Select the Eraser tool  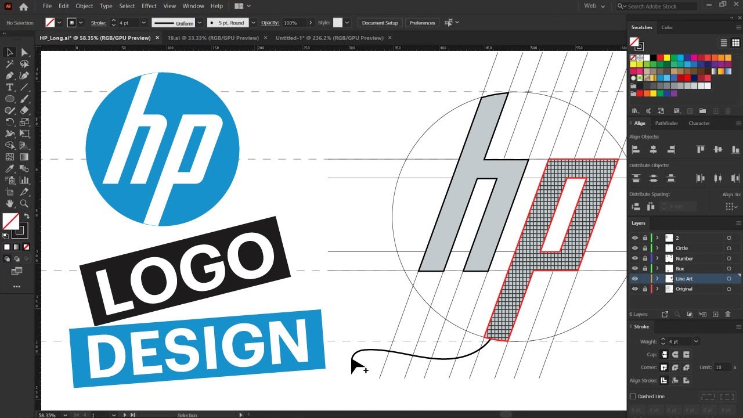point(24,110)
